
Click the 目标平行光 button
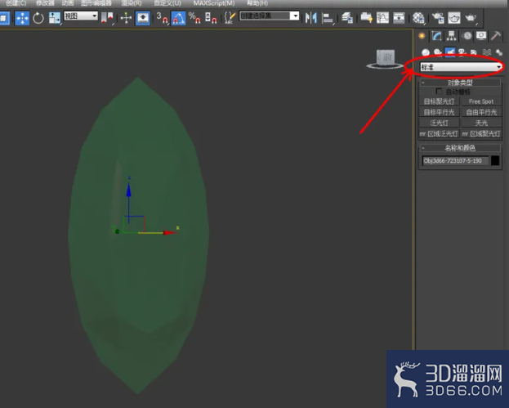tap(440, 112)
